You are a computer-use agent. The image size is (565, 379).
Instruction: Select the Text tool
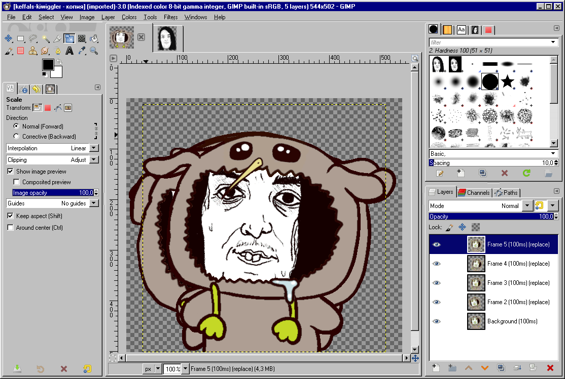pyautogui.click(x=69, y=51)
